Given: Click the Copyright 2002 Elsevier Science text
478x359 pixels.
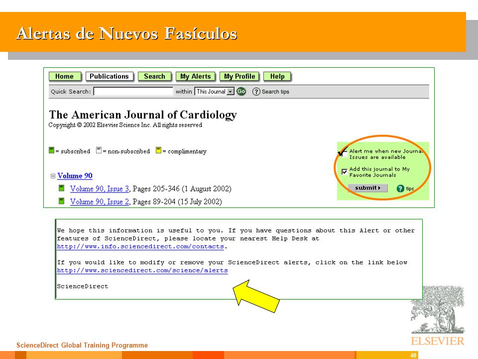Looking at the screenshot, I should click(x=125, y=125).
